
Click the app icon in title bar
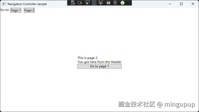point(4,4)
